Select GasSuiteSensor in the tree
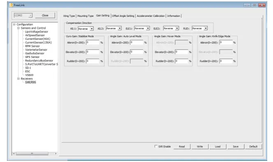This screenshot has height=162, width=273. coord(35,53)
